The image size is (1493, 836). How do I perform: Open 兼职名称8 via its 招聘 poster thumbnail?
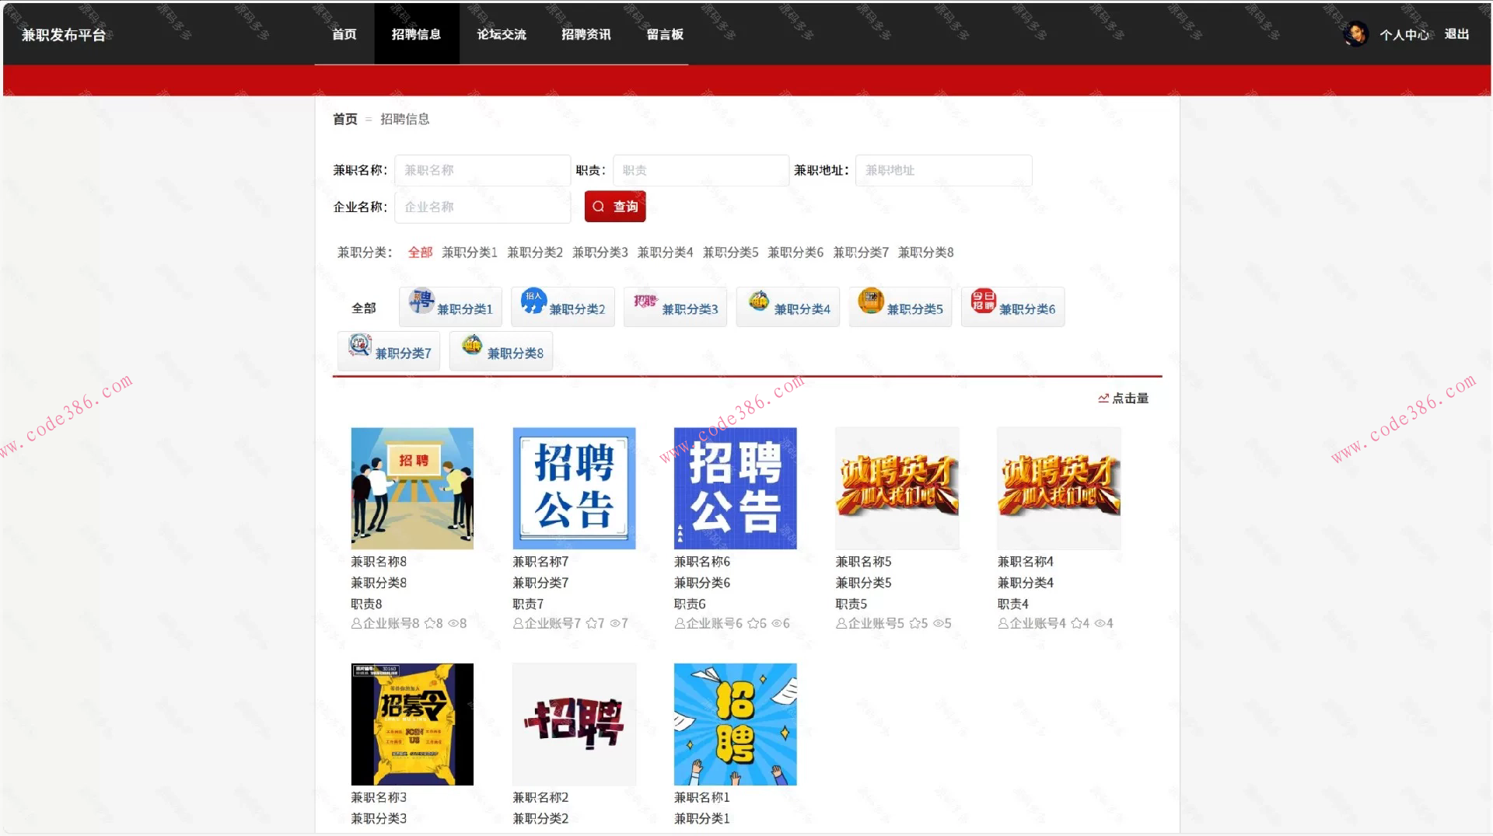(x=412, y=488)
